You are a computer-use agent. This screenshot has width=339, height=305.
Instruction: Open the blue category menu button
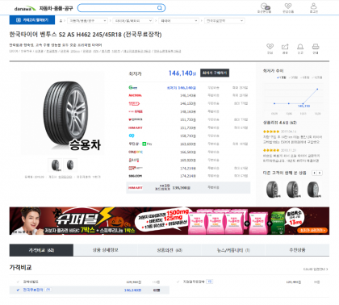point(32,20)
